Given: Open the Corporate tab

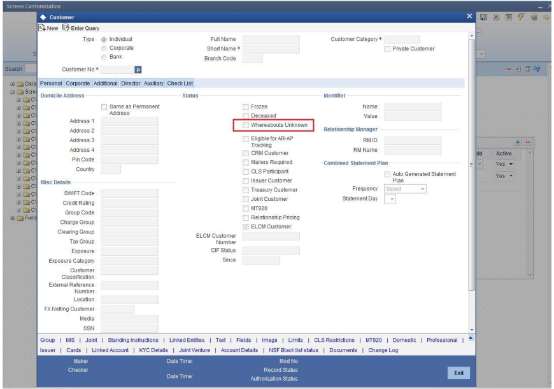Looking at the screenshot, I should pos(78,84).
